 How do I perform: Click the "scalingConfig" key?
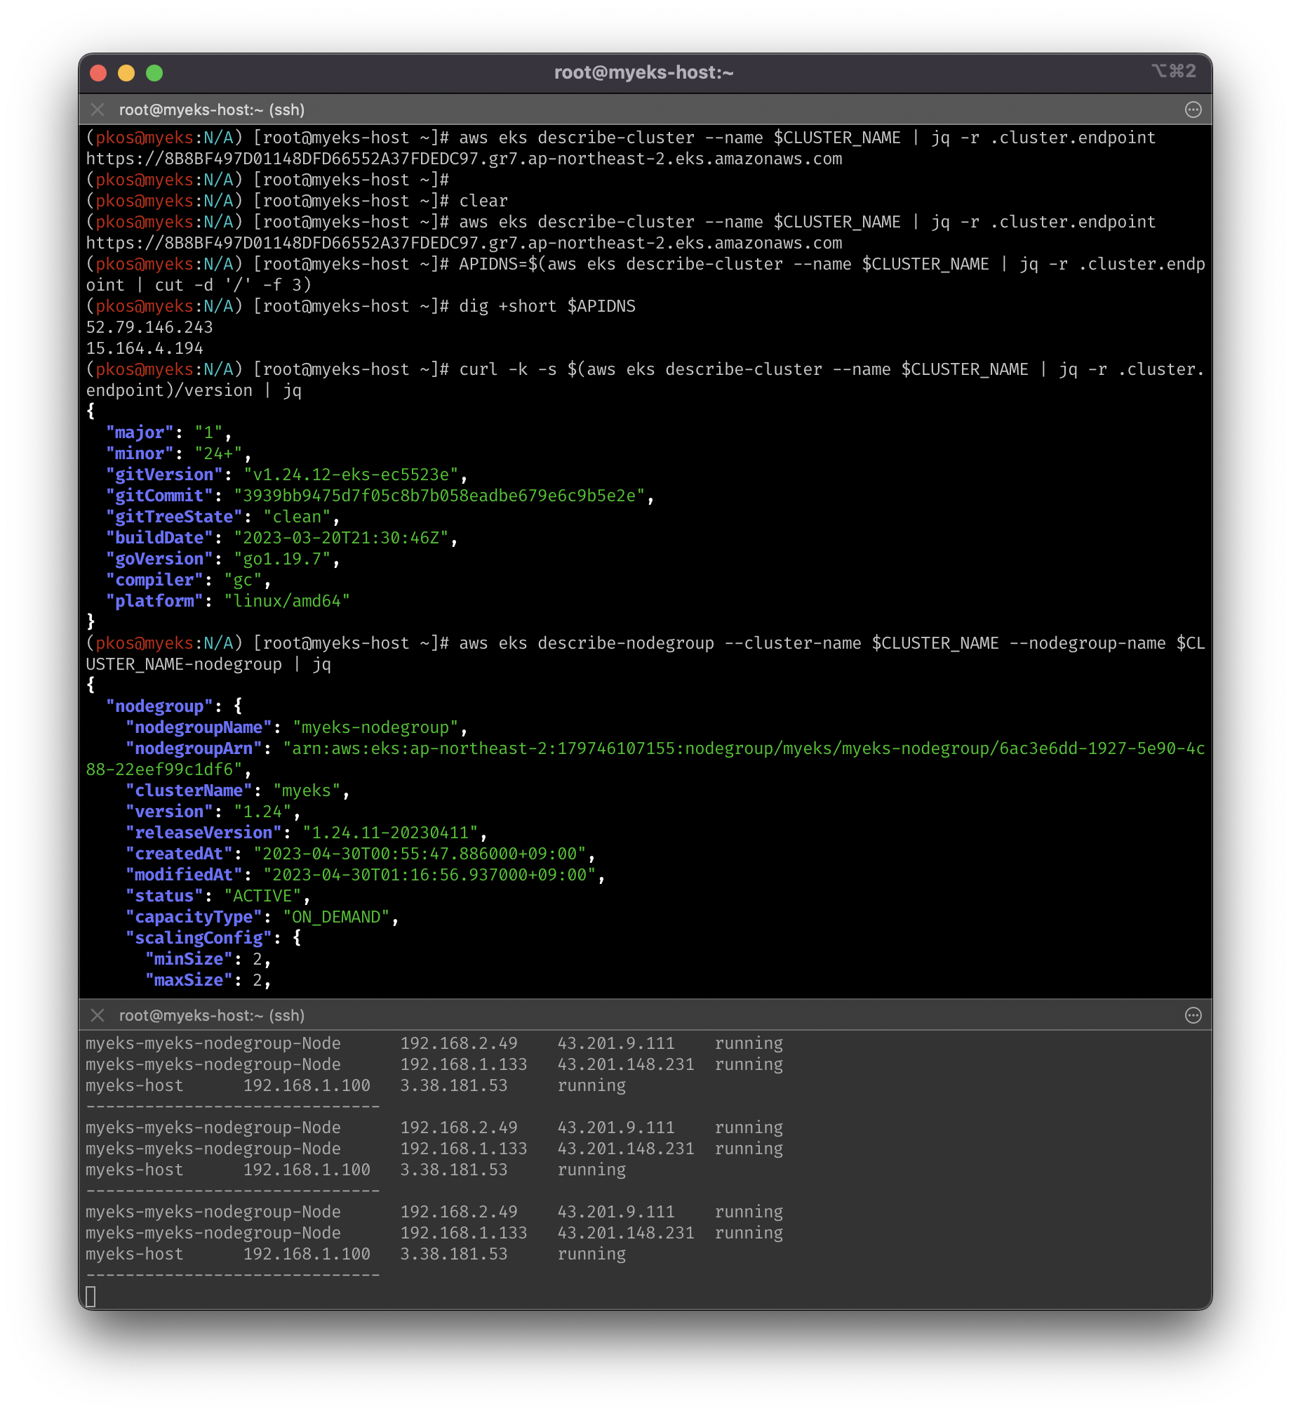coord(199,938)
